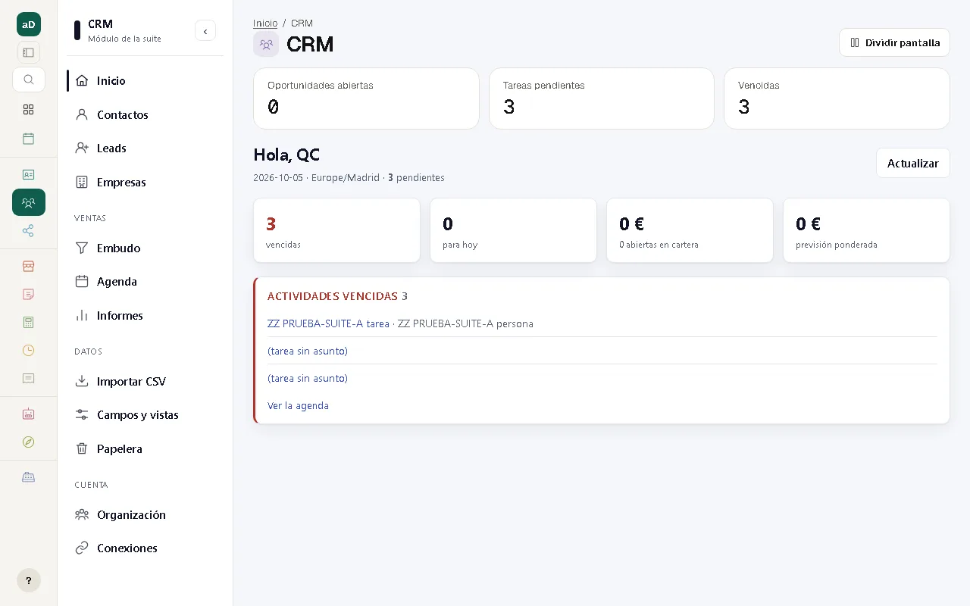Open Organización under Cuenta
Viewport: 970px width, 606px height.
point(145,514)
